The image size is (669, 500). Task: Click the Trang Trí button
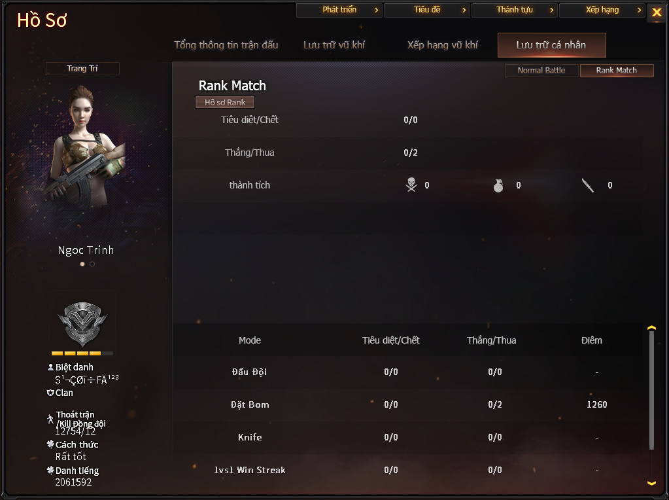coord(82,68)
